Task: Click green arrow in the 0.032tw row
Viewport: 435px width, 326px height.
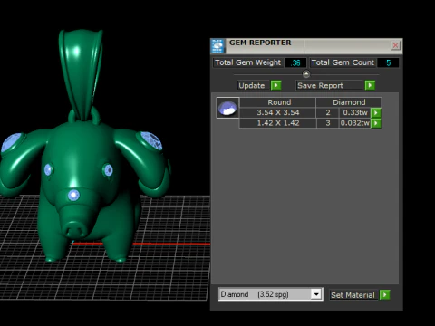Action: pyautogui.click(x=376, y=123)
